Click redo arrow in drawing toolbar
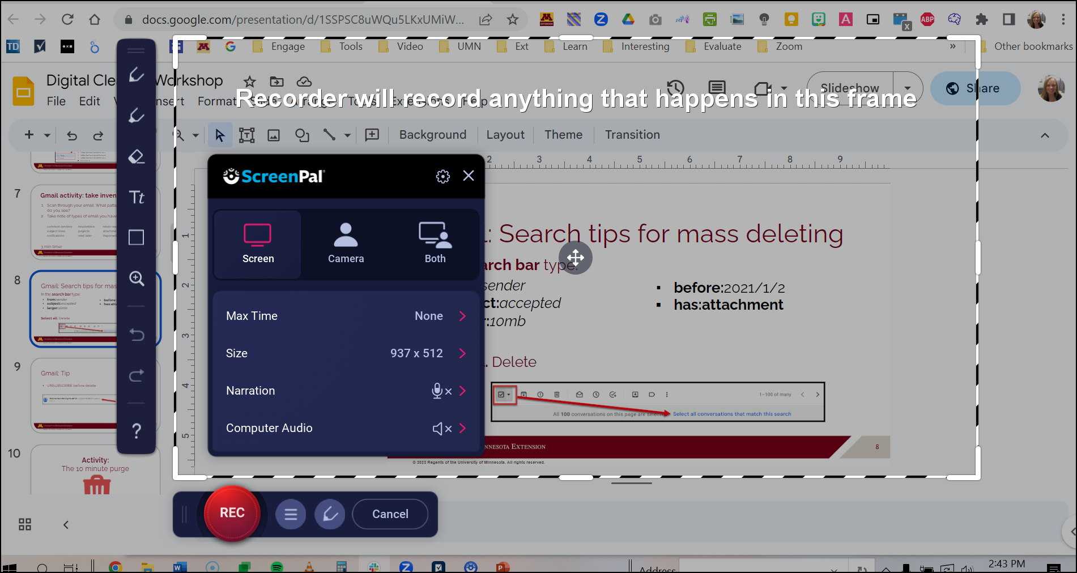The image size is (1077, 573). click(x=137, y=375)
